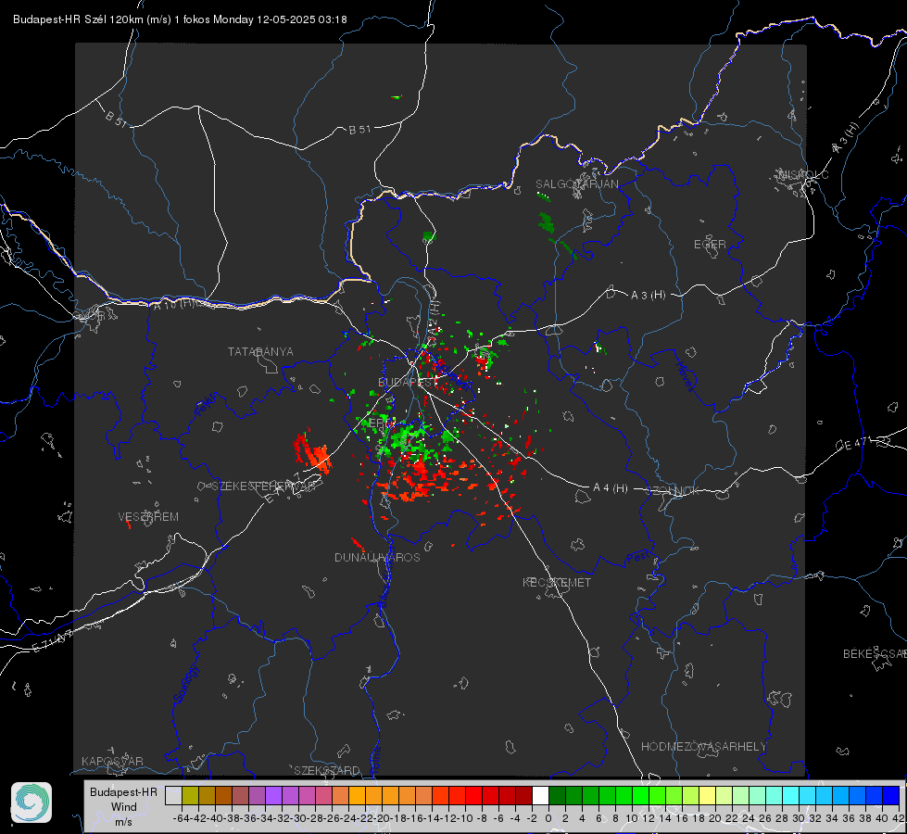Click the SZOLNOK city label
Image resolution: width=907 pixels, height=834 pixels.
(x=673, y=491)
